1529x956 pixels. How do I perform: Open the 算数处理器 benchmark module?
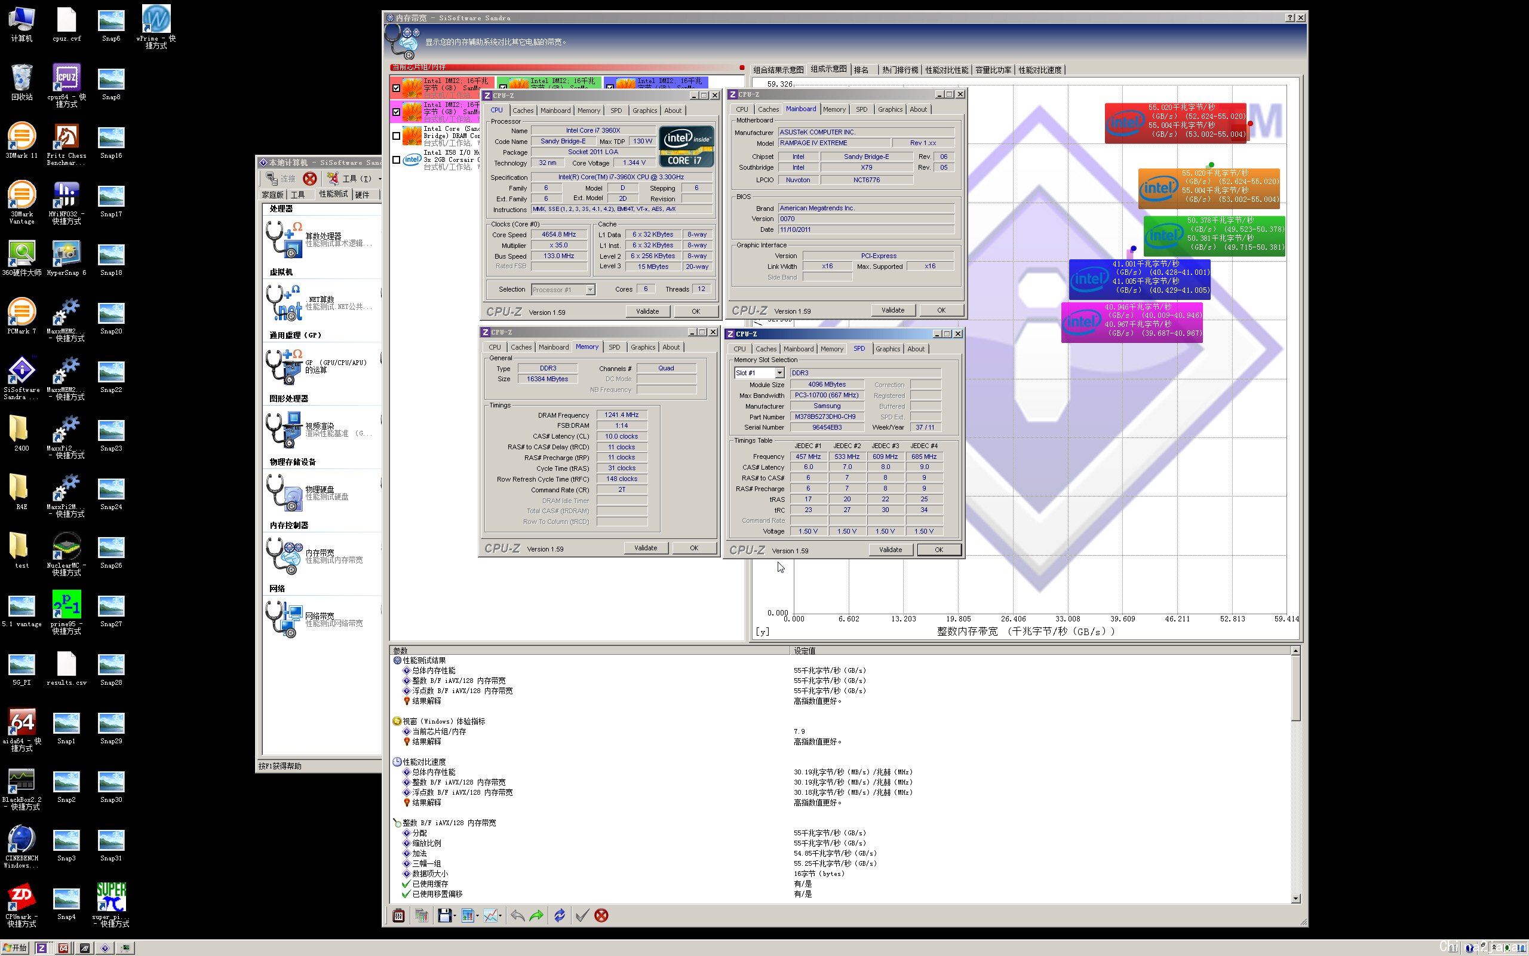(319, 239)
